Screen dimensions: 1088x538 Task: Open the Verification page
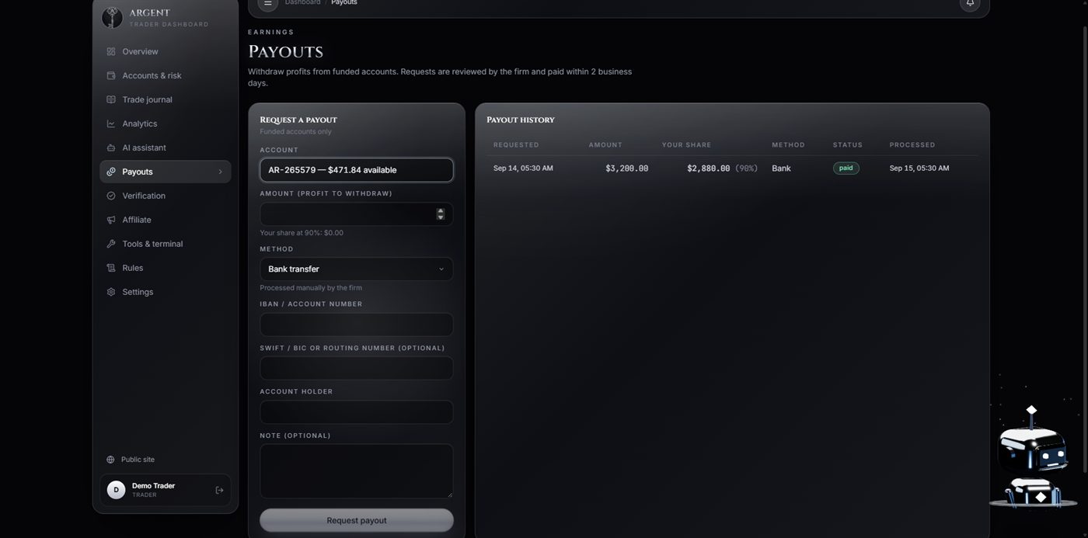166,196
